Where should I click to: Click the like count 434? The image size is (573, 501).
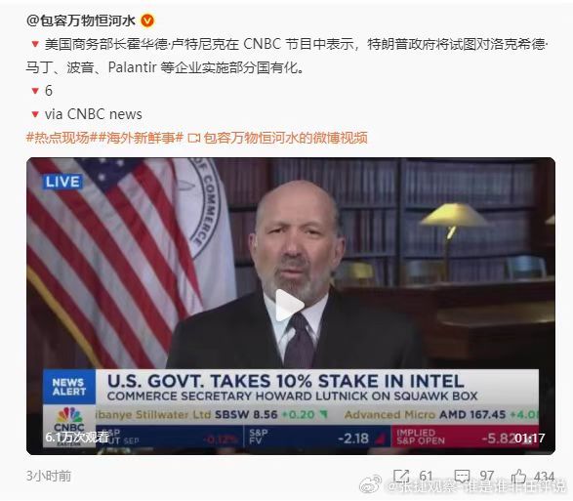(544, 476)
